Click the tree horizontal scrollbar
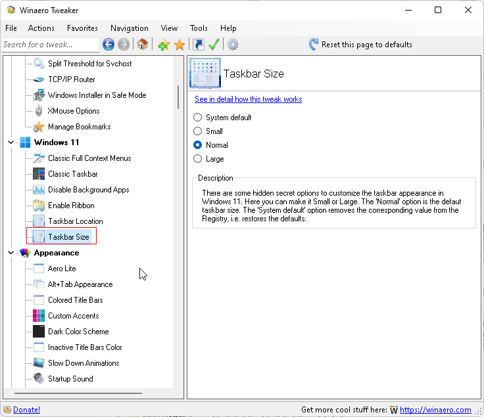The width and height of the screenshot is (484, 417). tap(78, 393)
